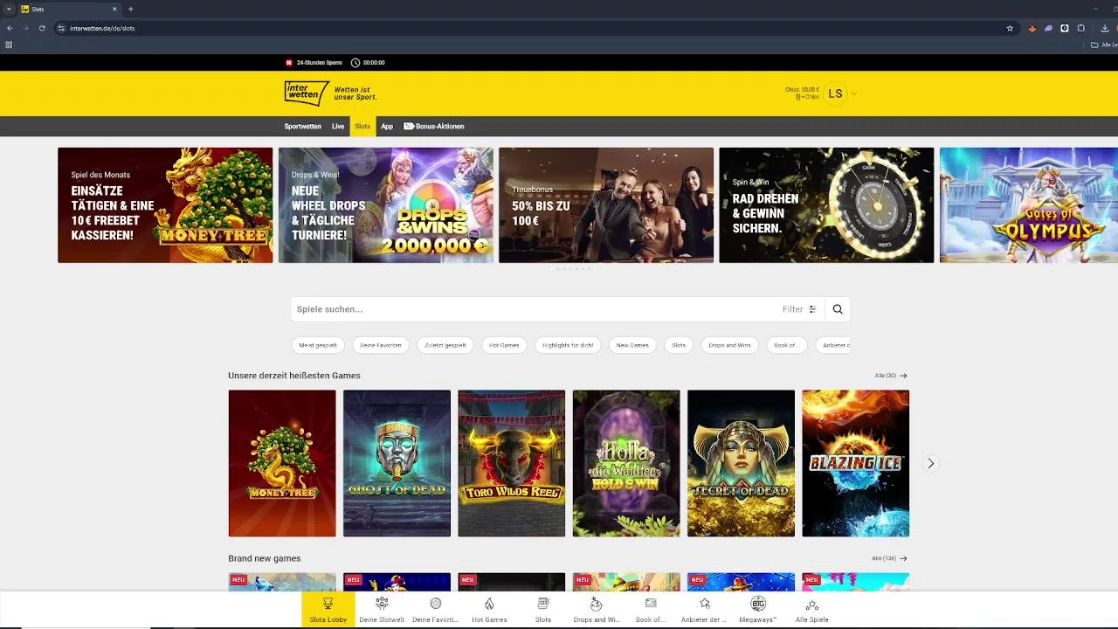The image size is (1118, 629).
Task: Show next heißeste Games with arrow
Action: point(930,464)
